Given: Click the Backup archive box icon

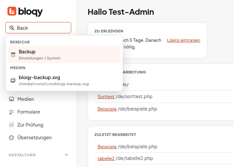Looking at the screenshot, I should (13, 54).
